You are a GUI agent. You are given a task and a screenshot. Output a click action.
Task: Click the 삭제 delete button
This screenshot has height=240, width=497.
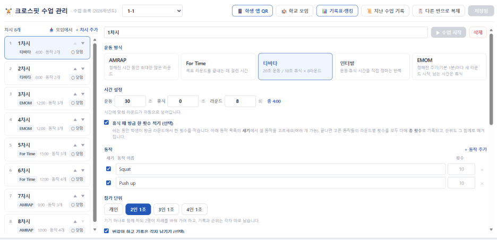pos(478,32)
